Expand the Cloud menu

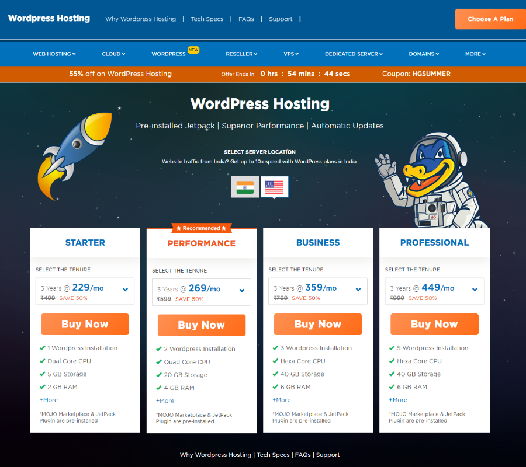pos(113,54)
